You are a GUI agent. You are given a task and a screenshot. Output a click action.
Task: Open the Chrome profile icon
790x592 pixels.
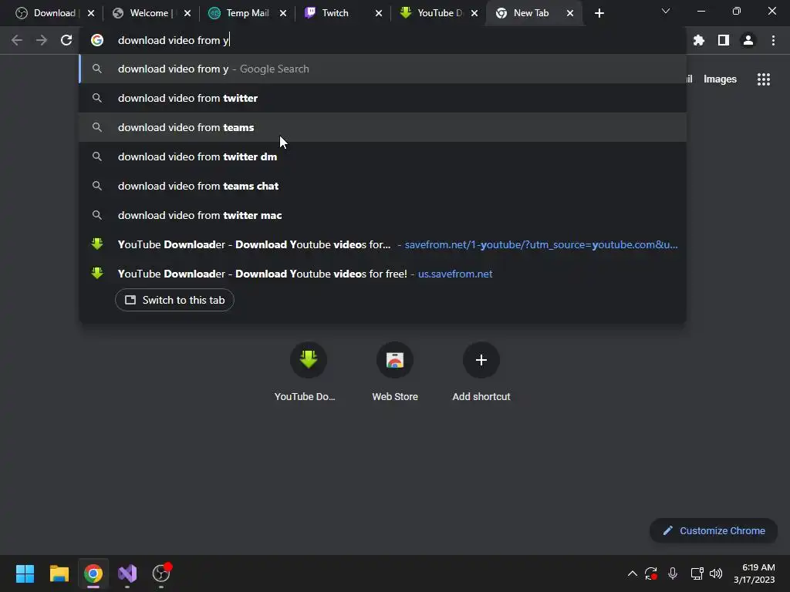coord(748,40)
